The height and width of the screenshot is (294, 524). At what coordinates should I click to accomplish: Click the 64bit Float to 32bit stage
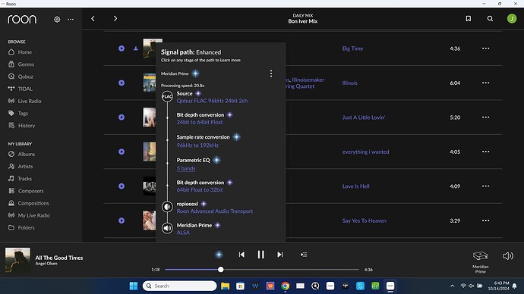click(x=200, y=189)
